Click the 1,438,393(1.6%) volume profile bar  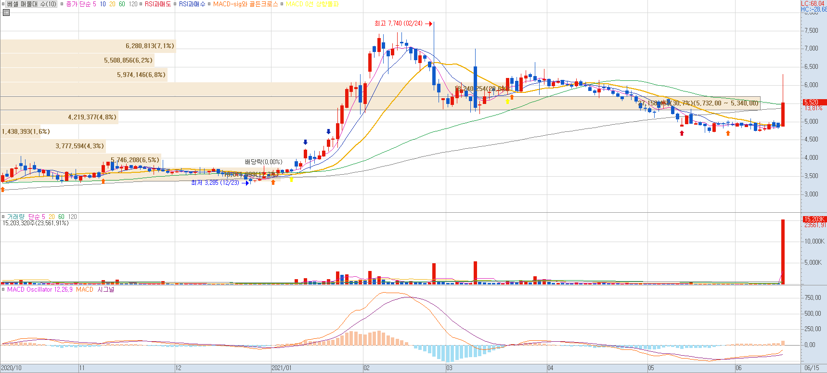pos(20,132)
